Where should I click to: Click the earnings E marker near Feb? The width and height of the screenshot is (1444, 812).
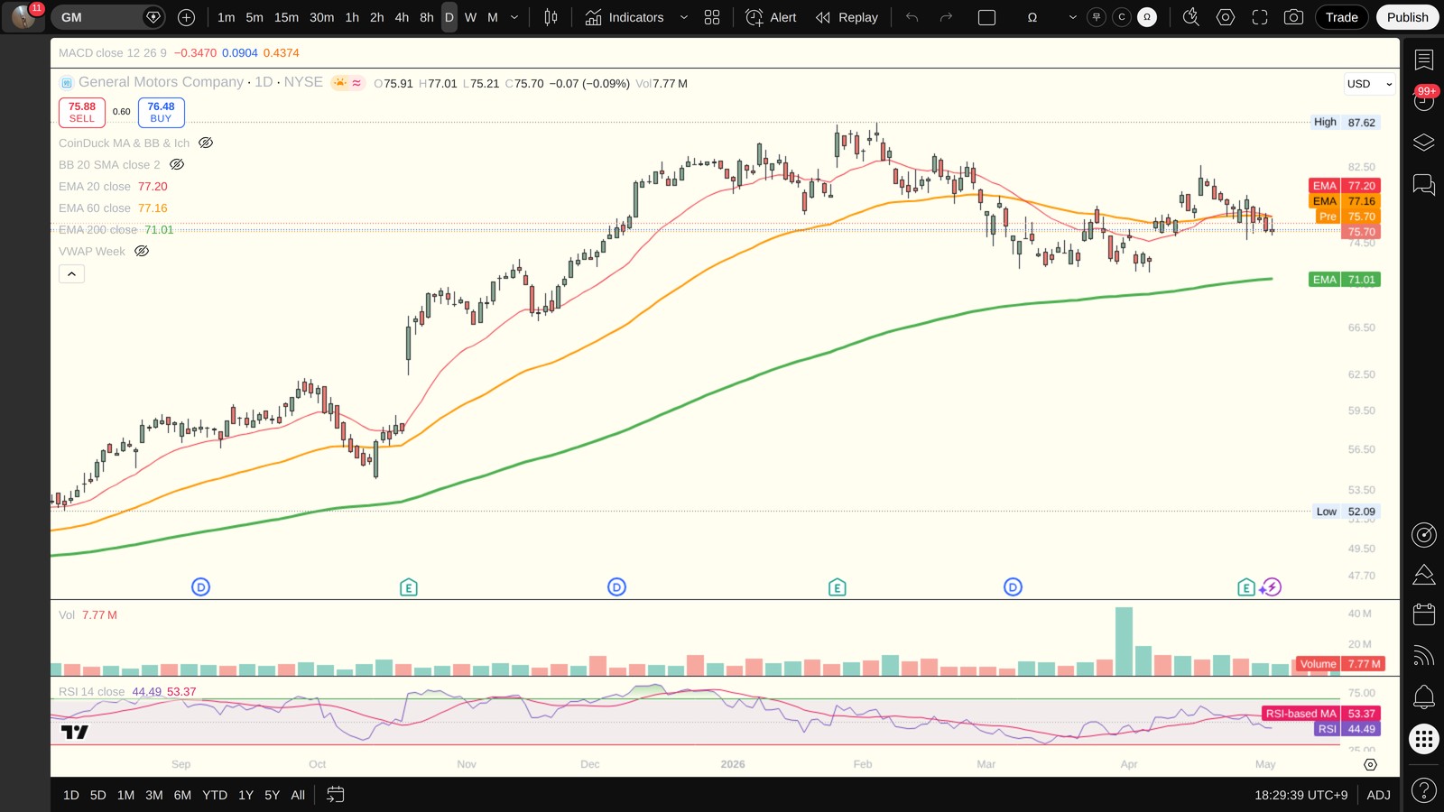click(x=837, y=587)
